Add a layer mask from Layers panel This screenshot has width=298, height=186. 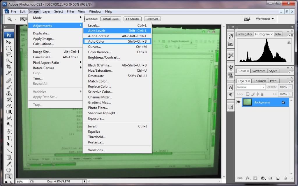[255, 178]
